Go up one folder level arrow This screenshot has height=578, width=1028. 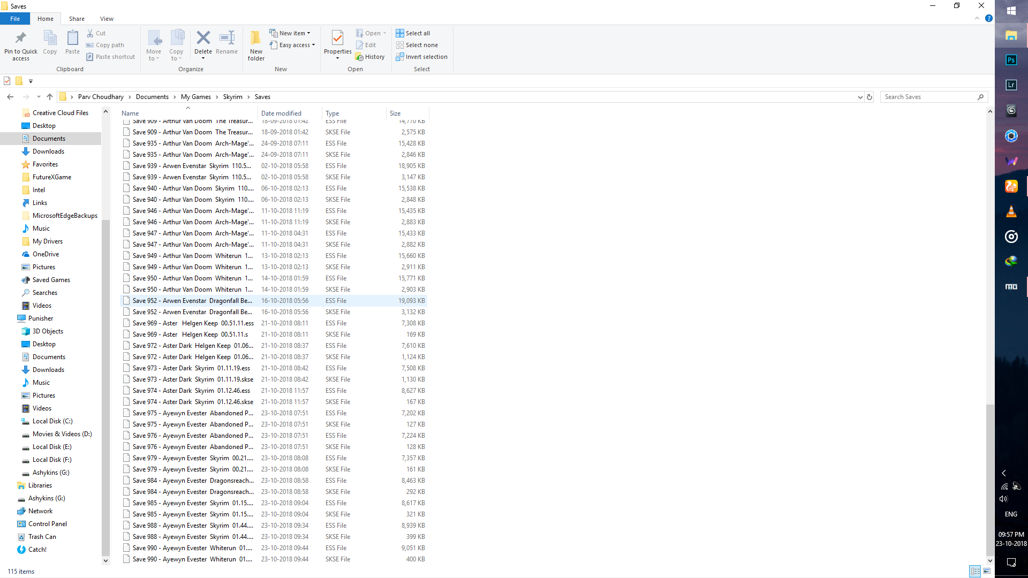point(50,97)
